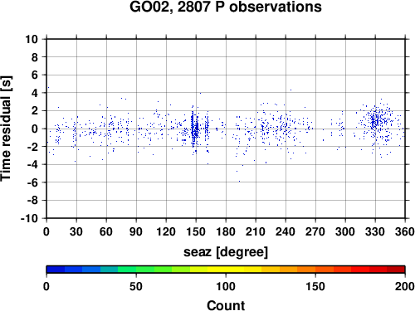Click the outlier point near -6 seconds
Viewport: 415px width, 311px height.
[x=239, y=182]
